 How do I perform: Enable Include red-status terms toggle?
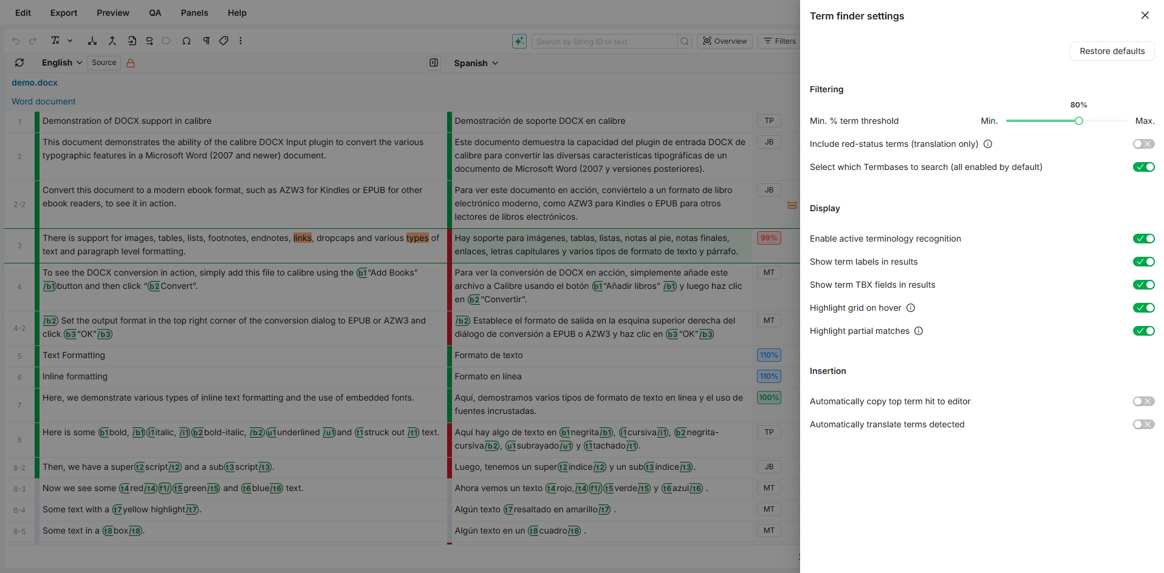point(1143,144)
